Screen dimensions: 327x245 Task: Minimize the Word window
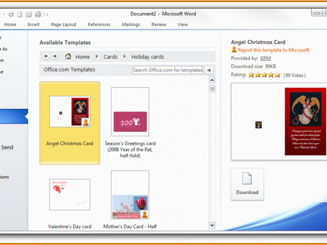tap(317, 13)
